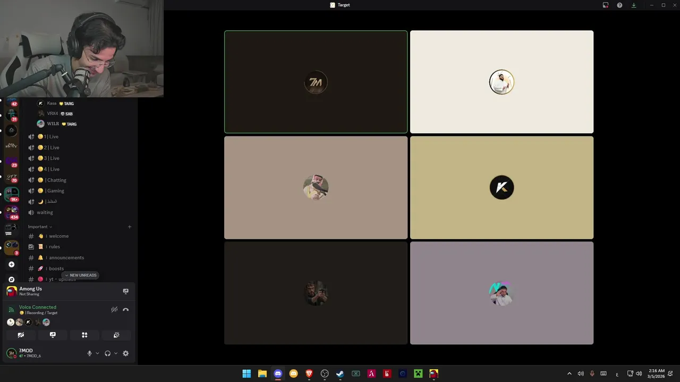Mute the microphone in user panel
Screen dimensions: 680x382
[x=89, y=353]
